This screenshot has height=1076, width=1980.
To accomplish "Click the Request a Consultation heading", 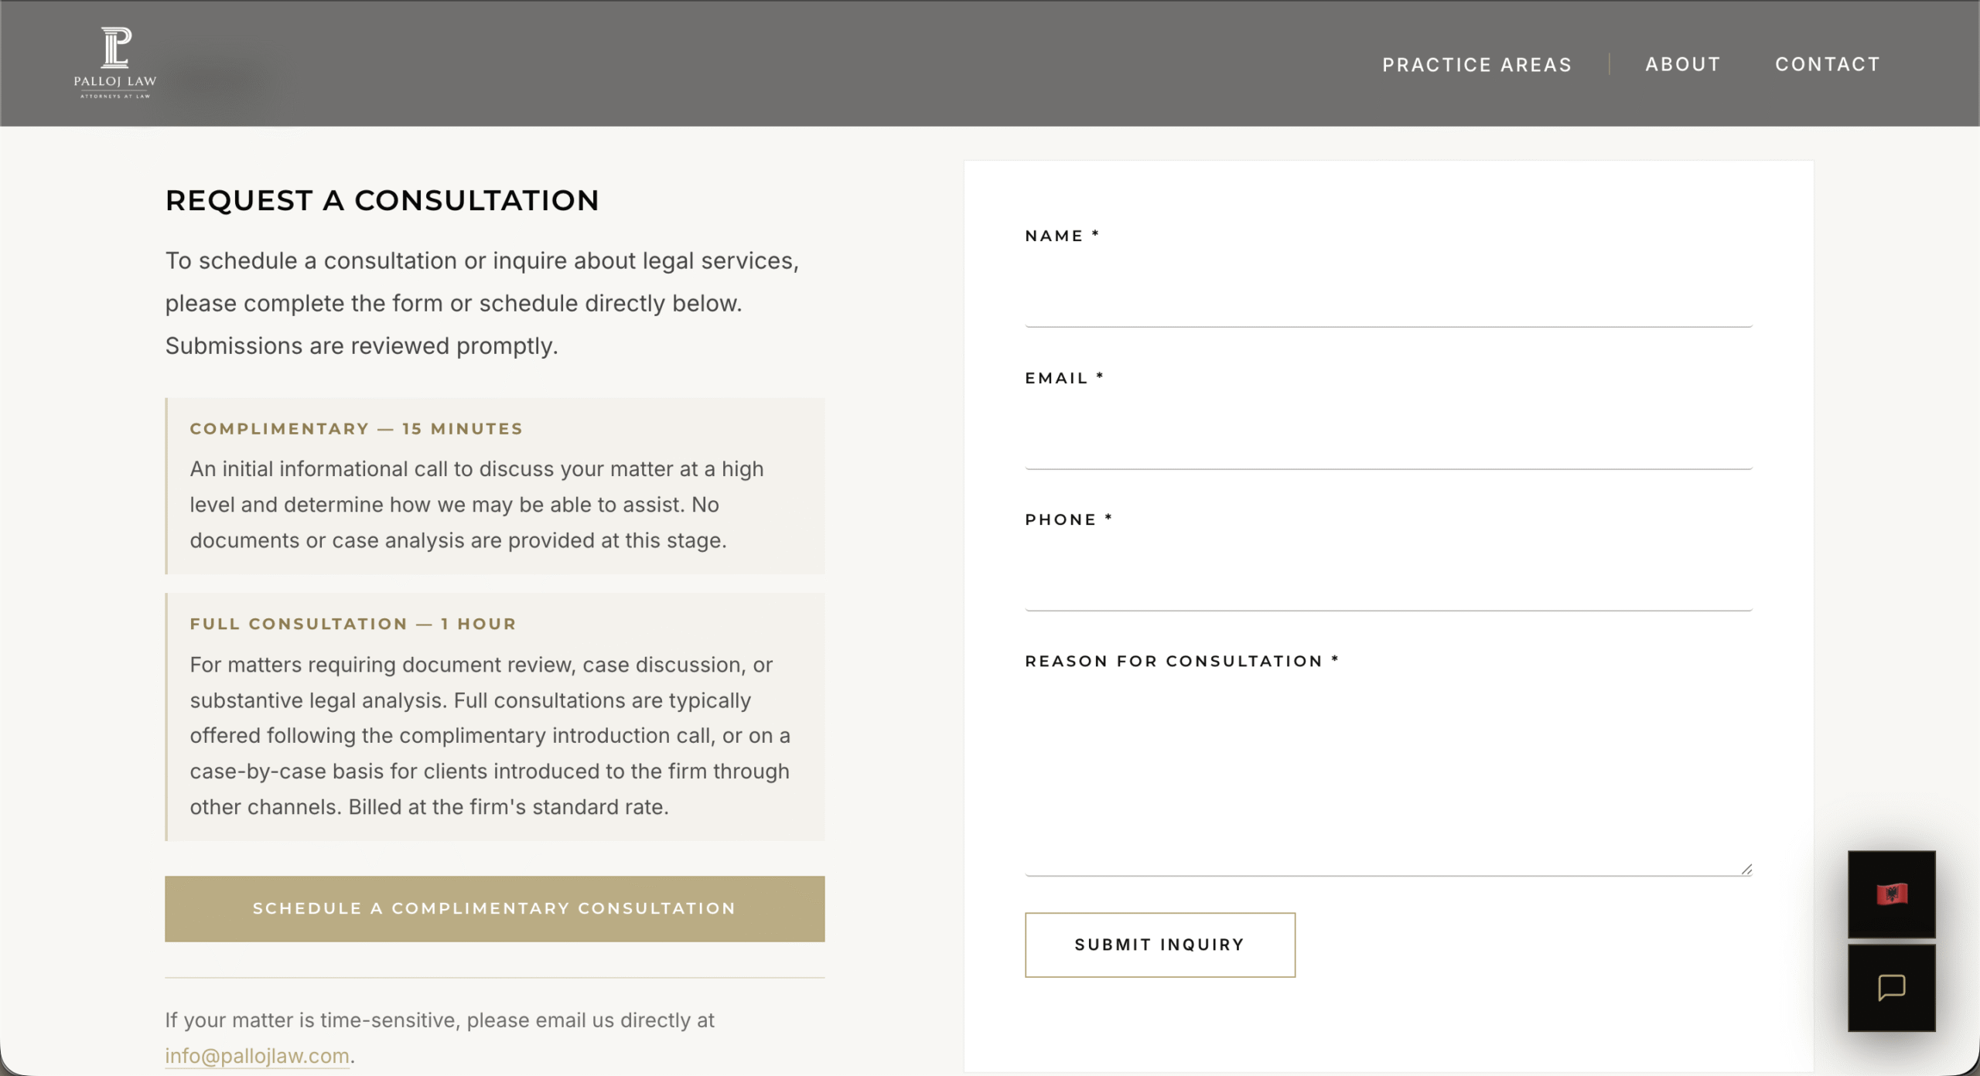I will (382, 200).
